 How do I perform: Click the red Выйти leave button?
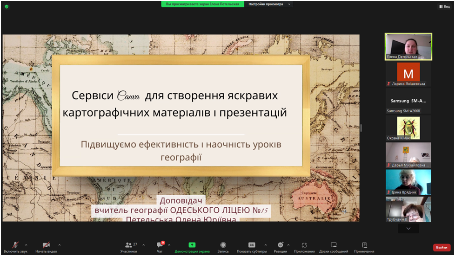coord(441,248)
